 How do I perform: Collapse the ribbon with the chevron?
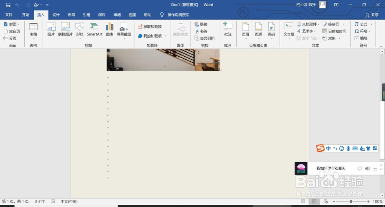pos(381,46)
